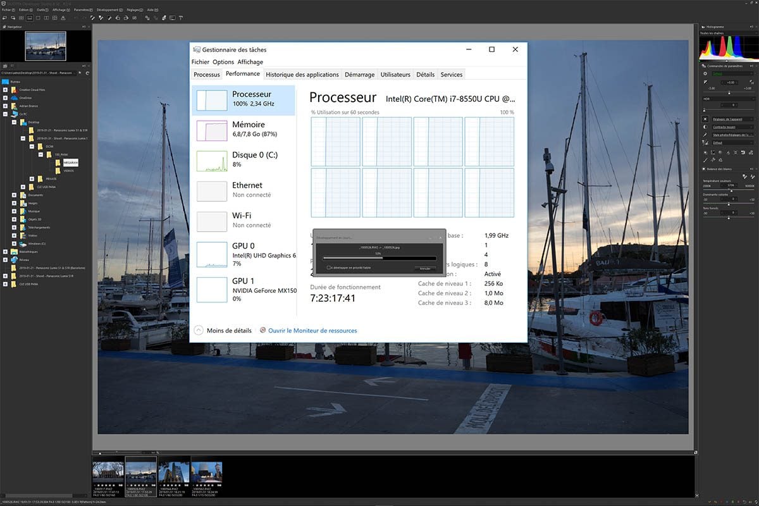
Task: Open the Réglages menu in SILKYPIX
Action: (135, 10)
